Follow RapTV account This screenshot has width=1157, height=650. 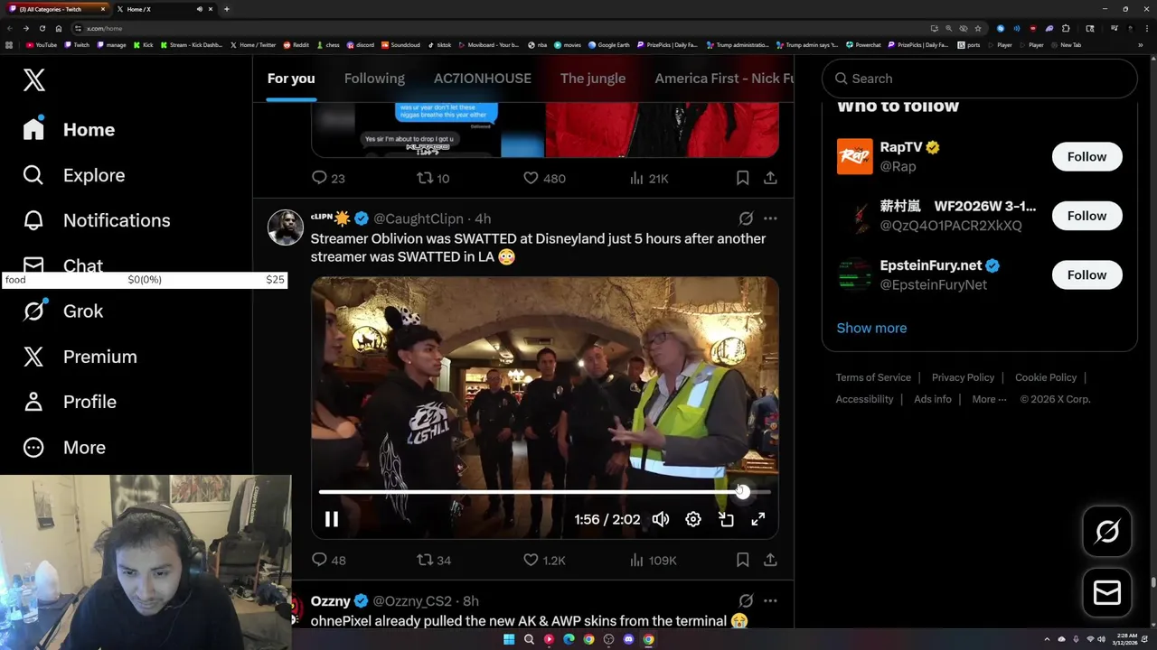tap(1086, 156)
